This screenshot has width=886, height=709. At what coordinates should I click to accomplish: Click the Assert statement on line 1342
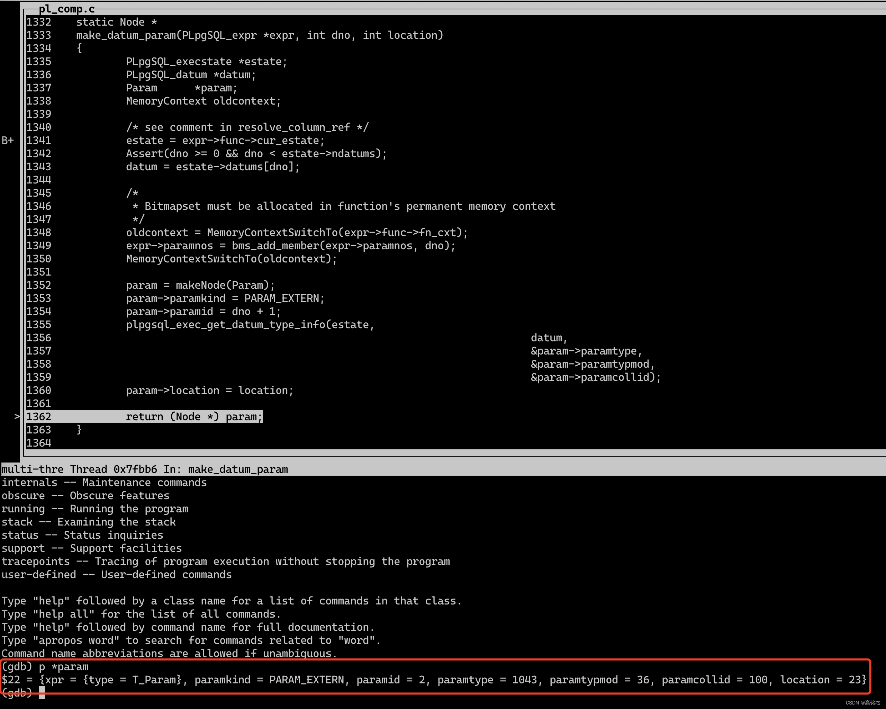[x=256, y=154]
